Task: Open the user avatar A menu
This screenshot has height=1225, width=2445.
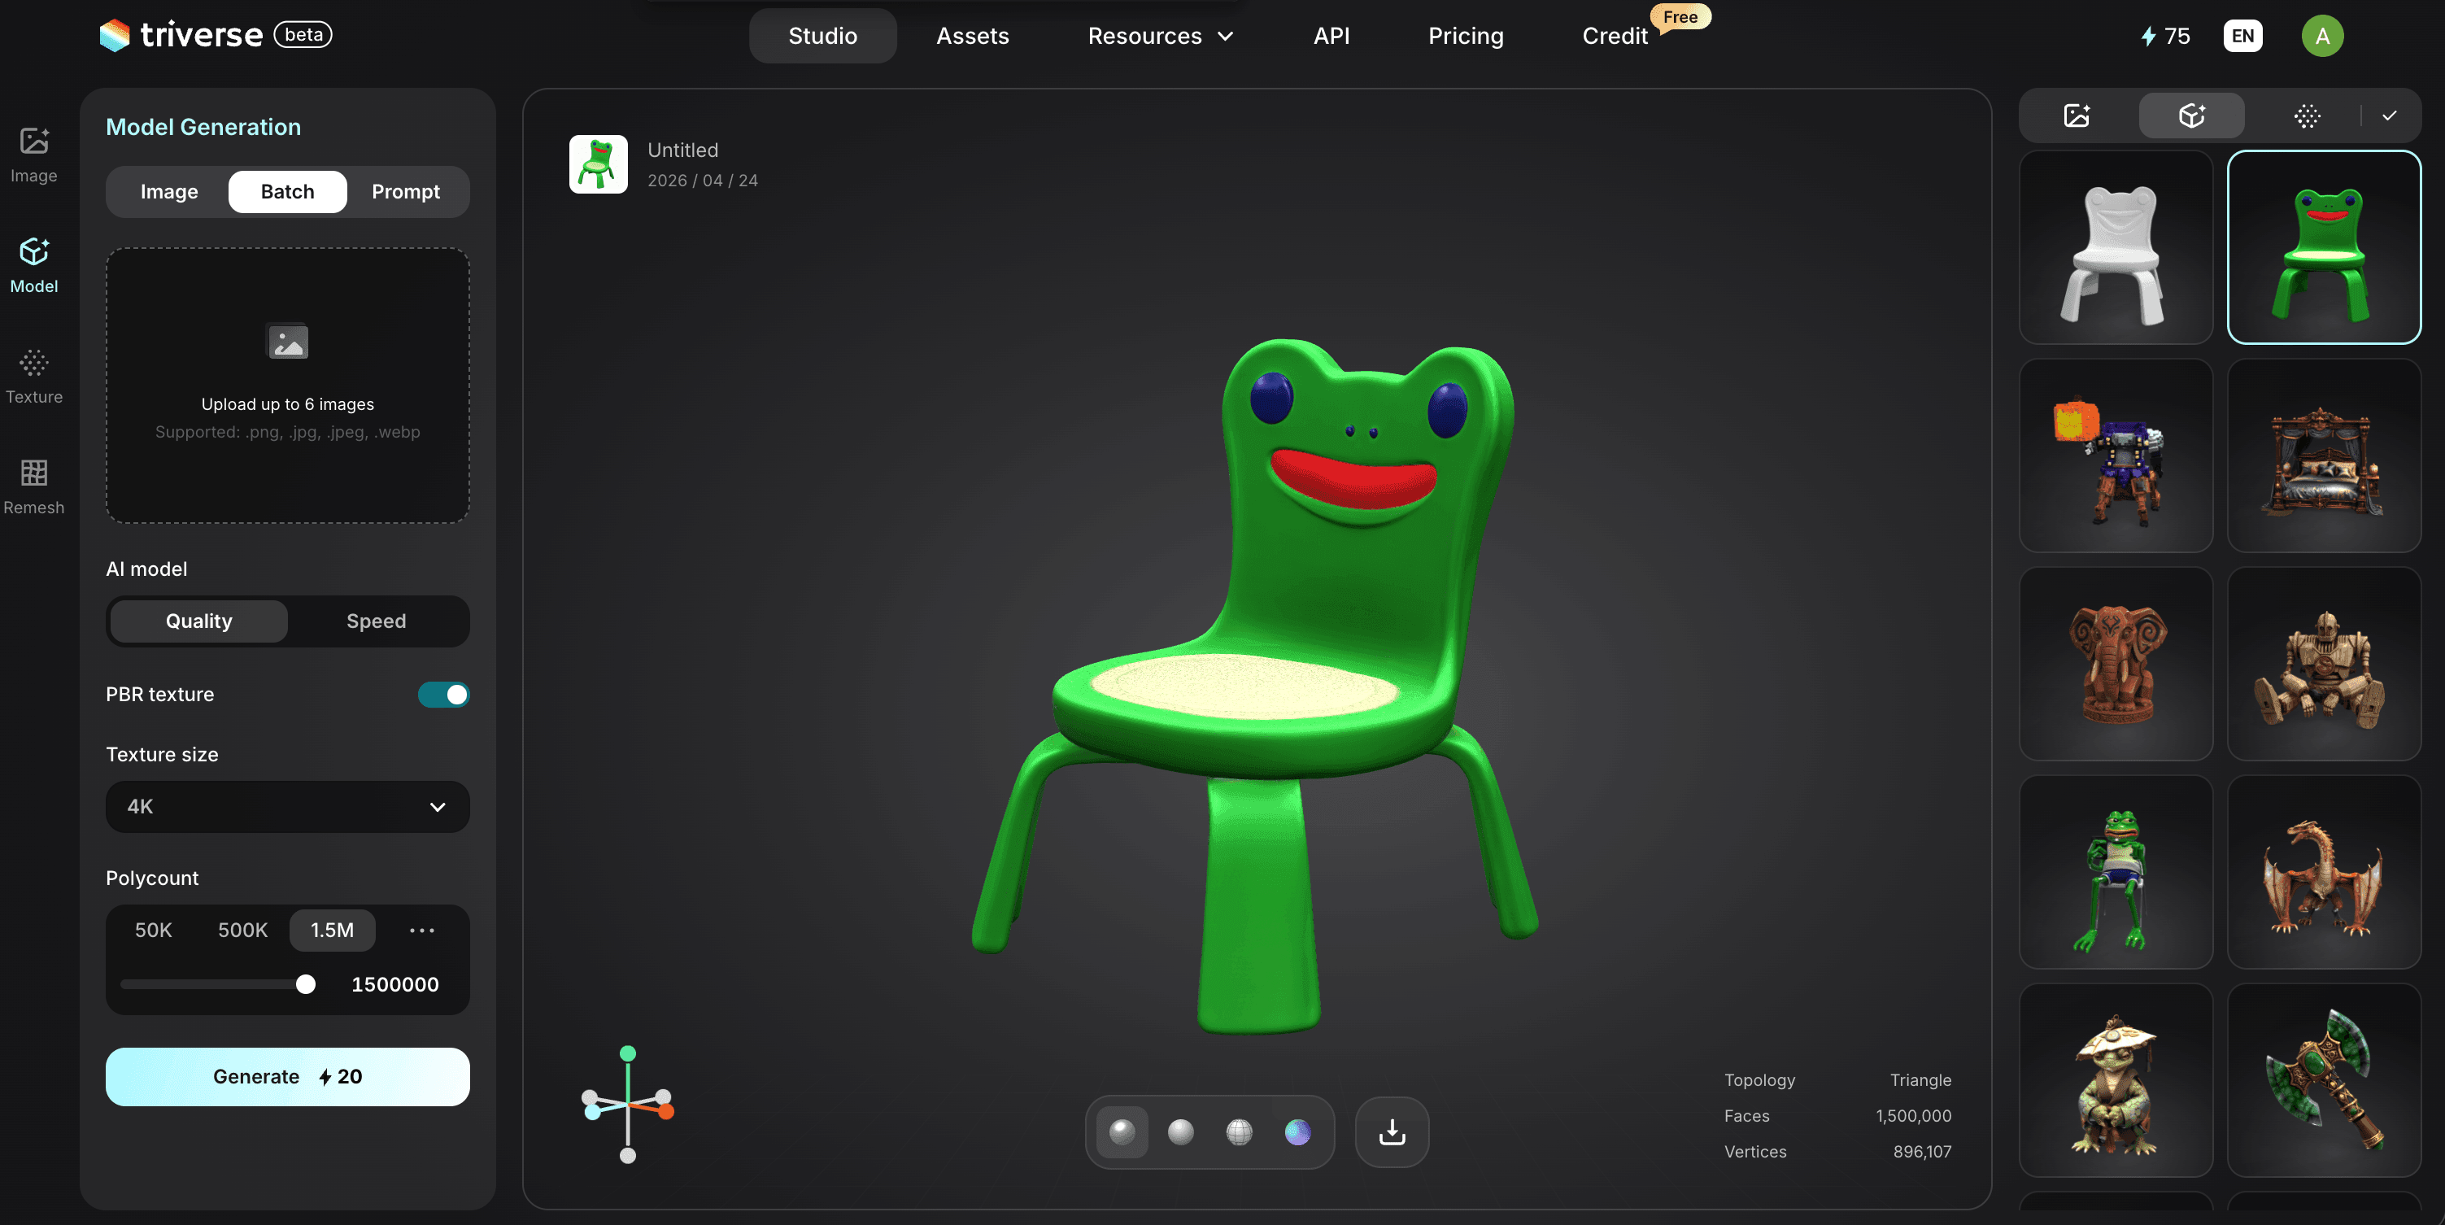Action: [2322, 36]
